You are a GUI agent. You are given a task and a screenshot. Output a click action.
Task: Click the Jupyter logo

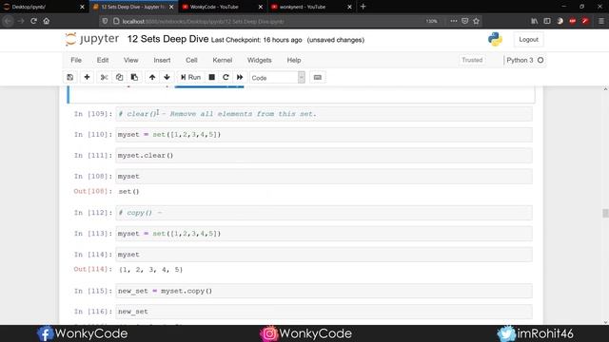point(92,39)
